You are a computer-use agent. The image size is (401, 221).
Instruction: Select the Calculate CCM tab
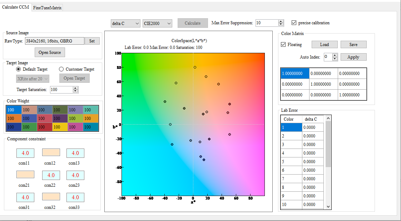point(15,7)
